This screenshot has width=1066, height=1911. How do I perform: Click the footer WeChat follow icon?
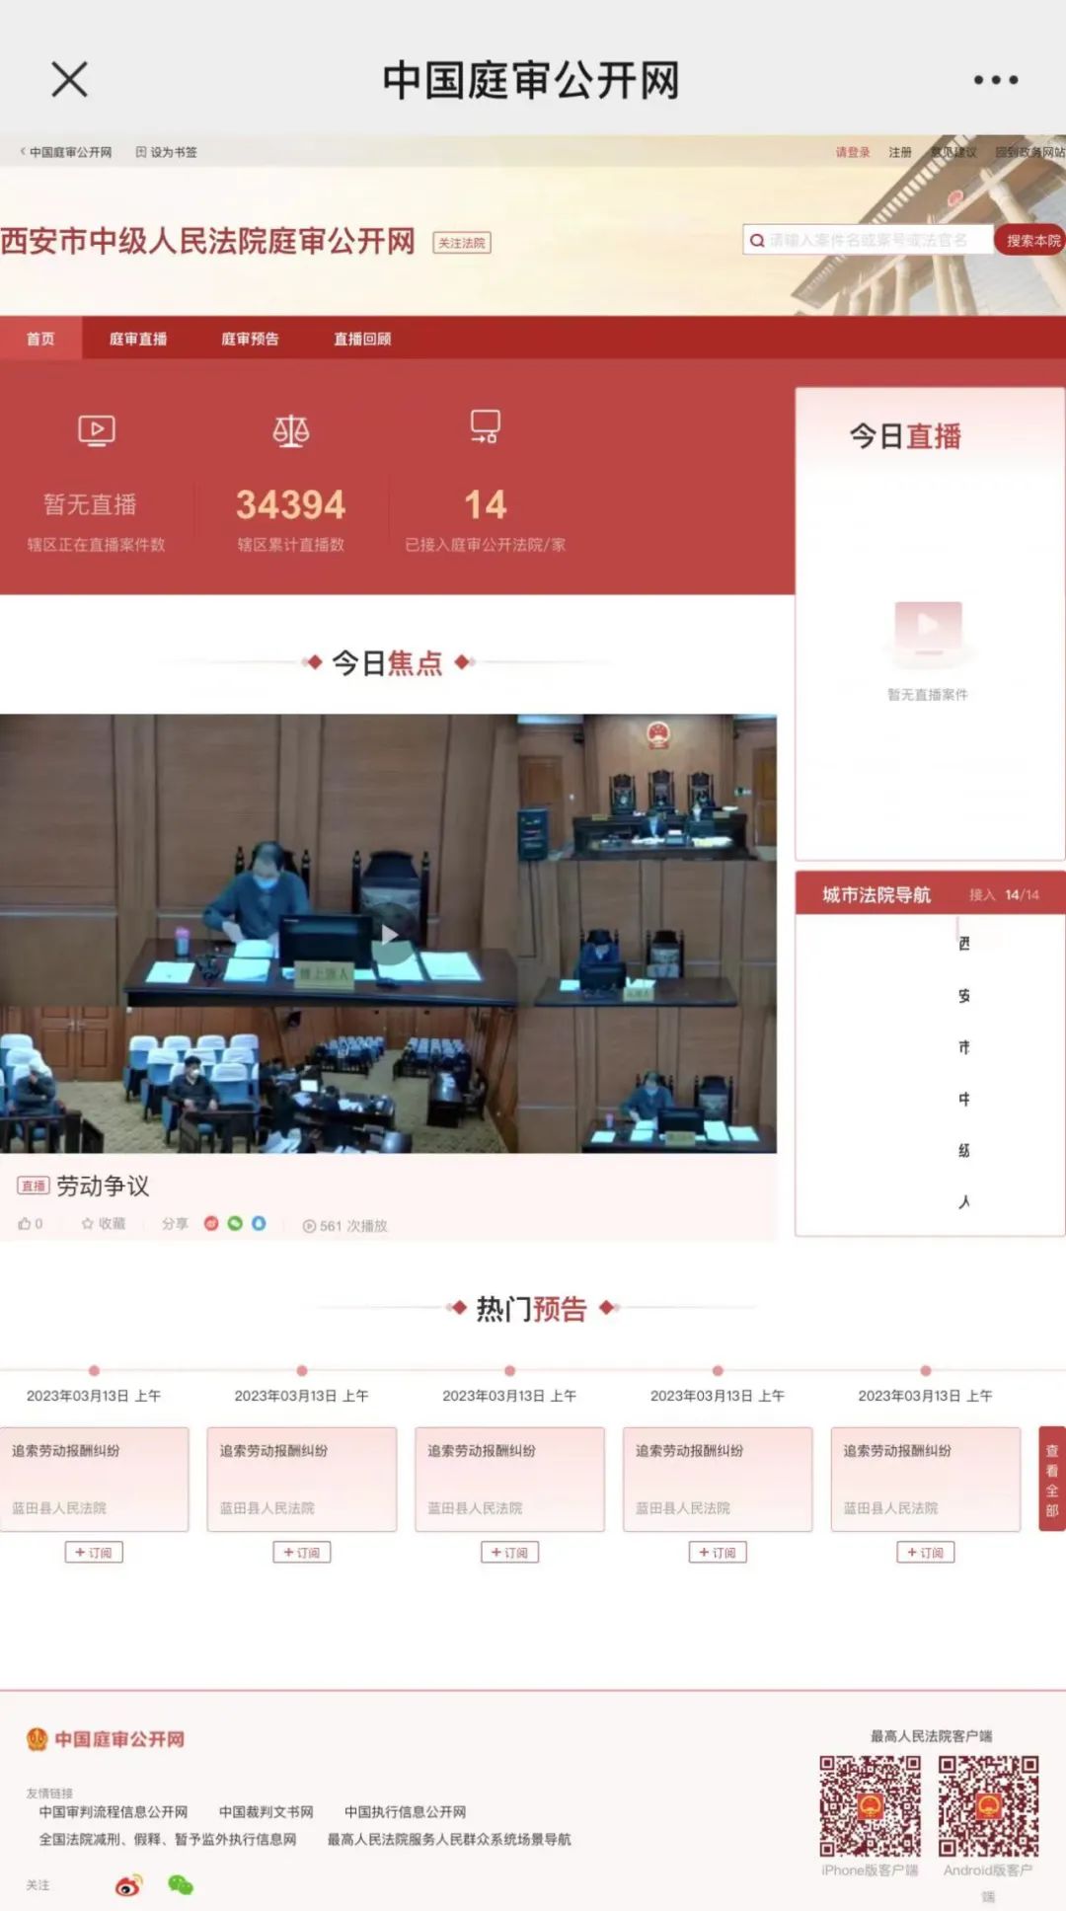point(181,1885)
